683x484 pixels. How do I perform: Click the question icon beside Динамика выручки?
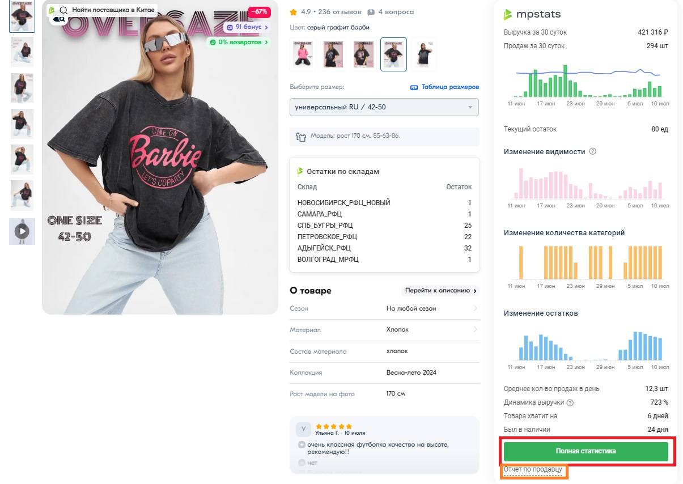click(x=570, y=402)
